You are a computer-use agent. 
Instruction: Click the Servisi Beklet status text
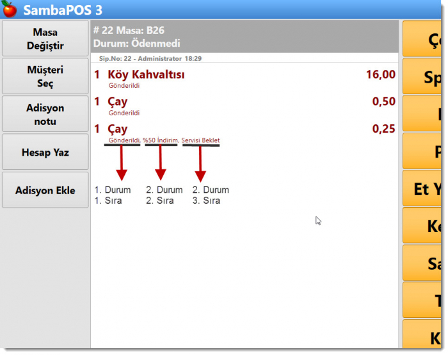pos(200,140)
